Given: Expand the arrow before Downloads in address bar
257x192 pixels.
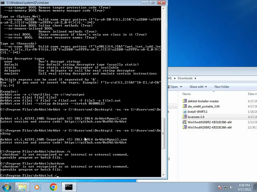Looking at the screenshot, I should [x=175, y=78].
